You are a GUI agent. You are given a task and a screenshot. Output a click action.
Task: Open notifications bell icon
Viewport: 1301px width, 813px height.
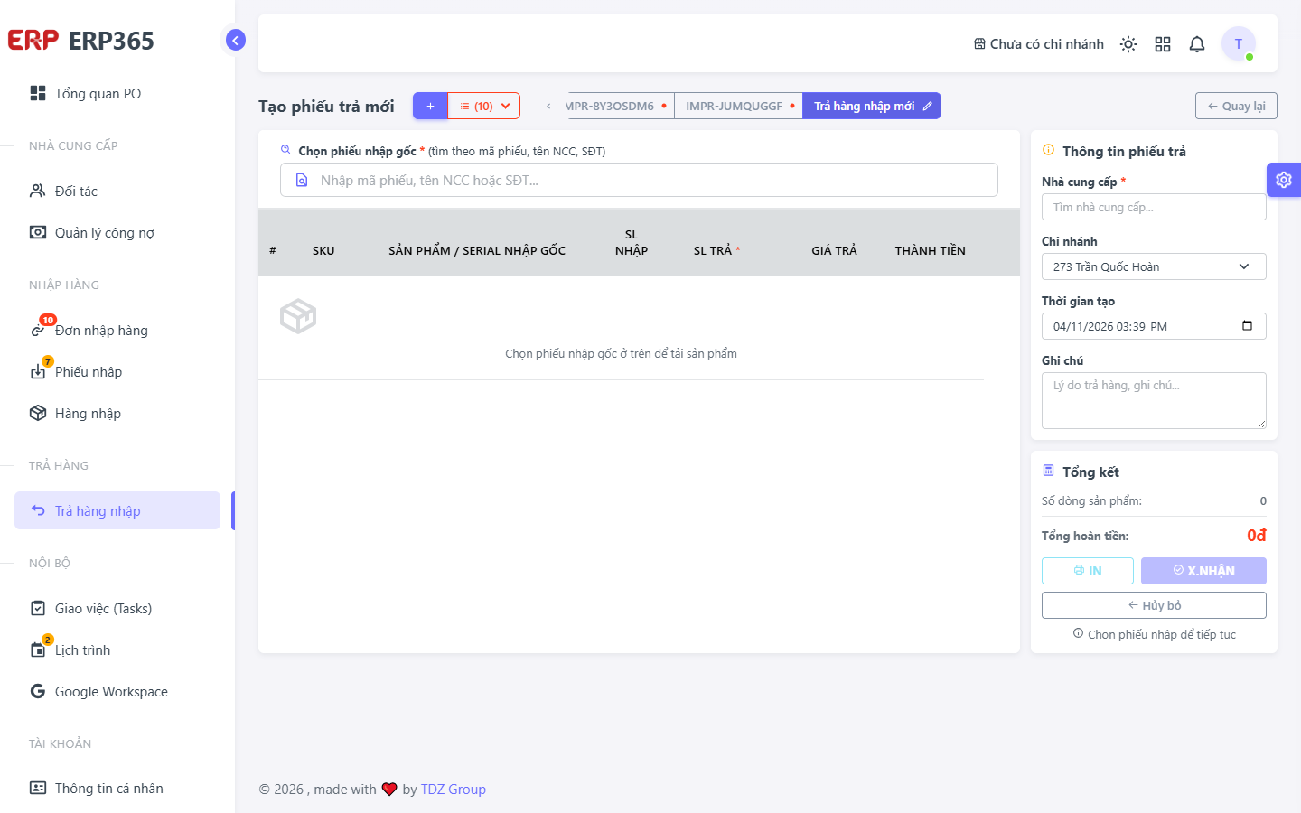(1197, 44)
